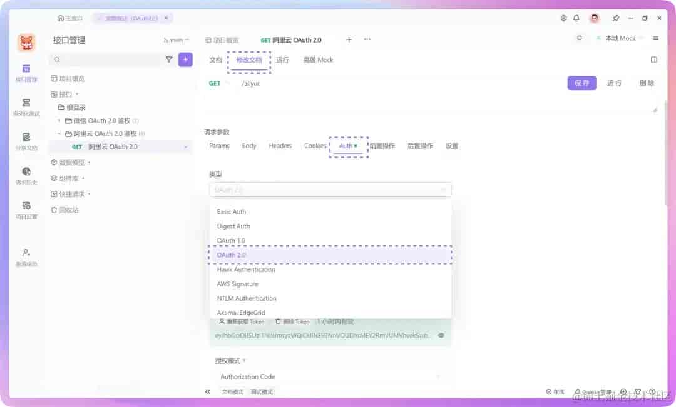Expand the 微信 OAuth 2.0 鉴权 folder
Viewport: 676px width, 407px height.
point(59,121)
